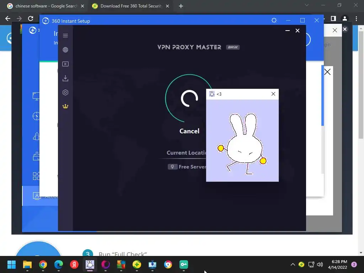Open the Chrome tab search chevron

(x=307, y=5)
